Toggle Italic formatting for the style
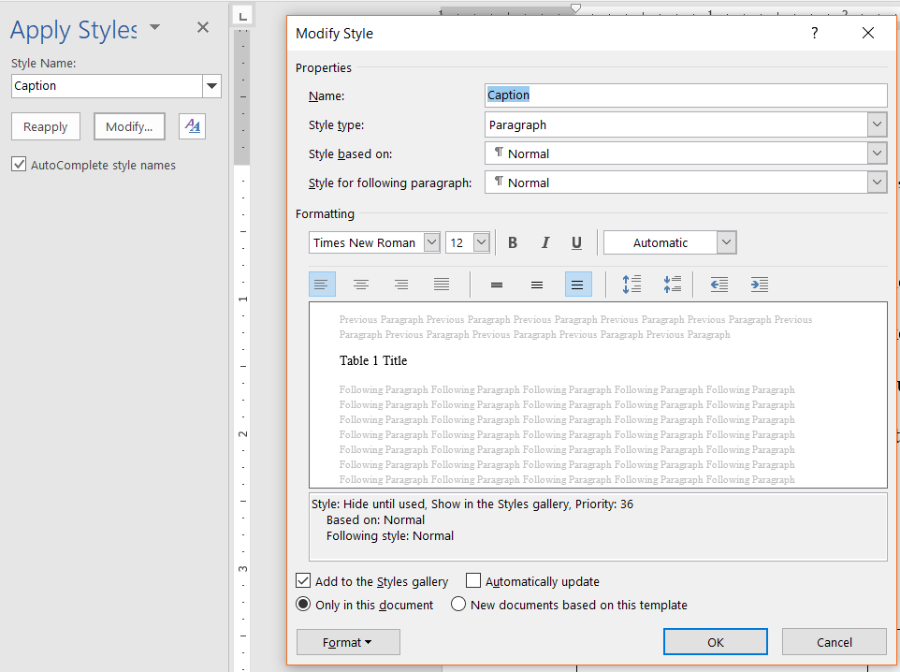900x672 pixels. [x=544, y=243]
